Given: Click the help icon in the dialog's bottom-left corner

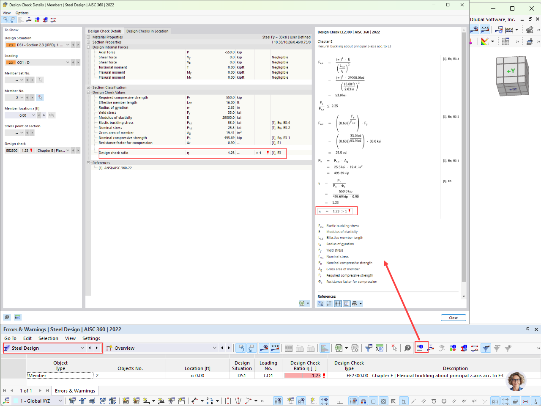Looking at the screenshot, I should tap(7, 317).
